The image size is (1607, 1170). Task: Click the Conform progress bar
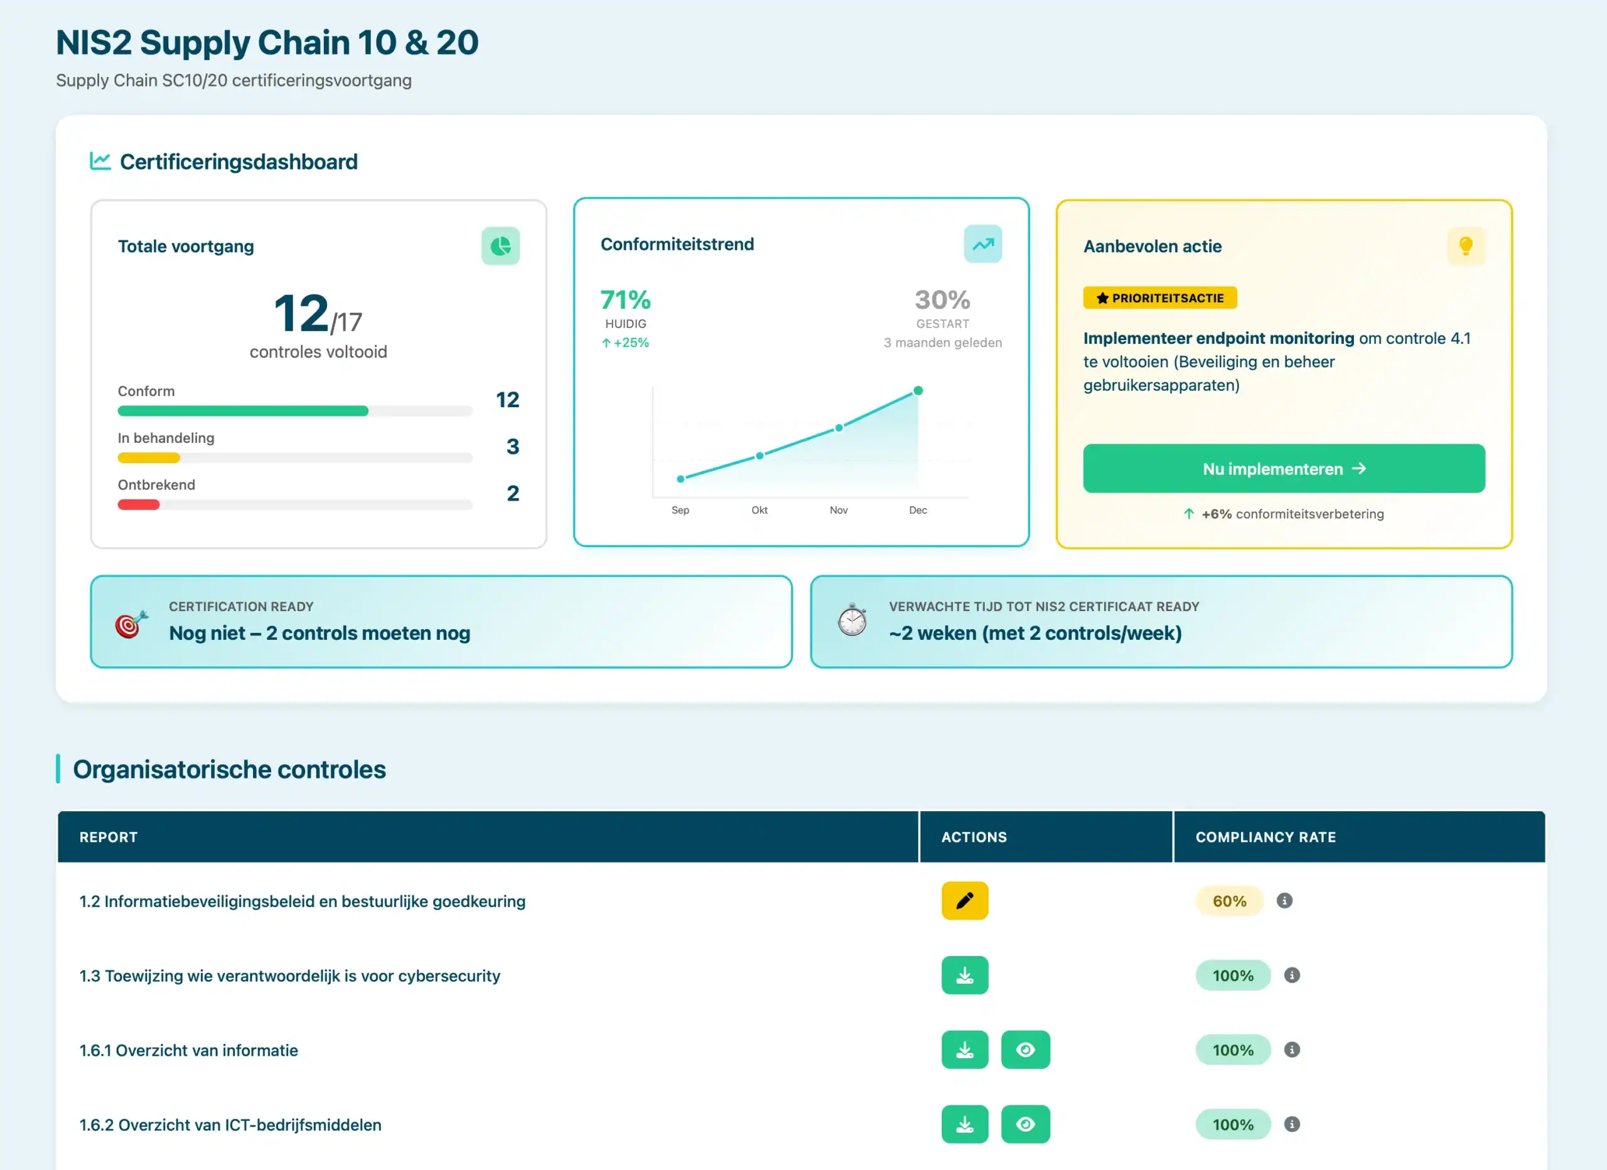[295, 411]
